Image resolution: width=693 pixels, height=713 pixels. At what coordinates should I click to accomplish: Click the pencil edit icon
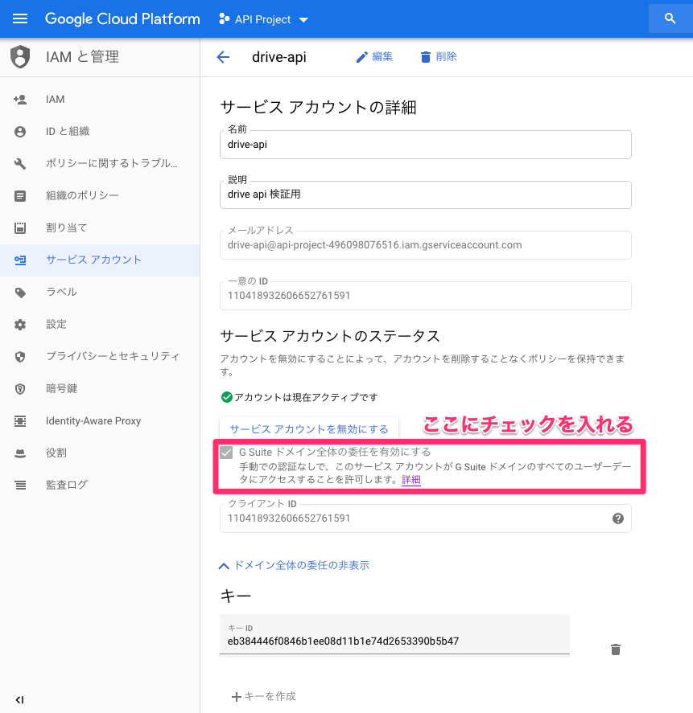coord(361,57)
